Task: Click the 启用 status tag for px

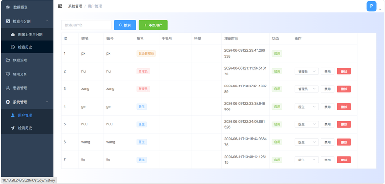Action: click(x=277, y=53)
